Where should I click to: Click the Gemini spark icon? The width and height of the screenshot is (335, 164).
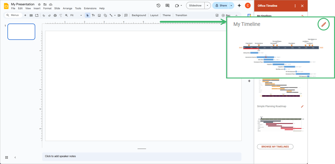[239, 5]
